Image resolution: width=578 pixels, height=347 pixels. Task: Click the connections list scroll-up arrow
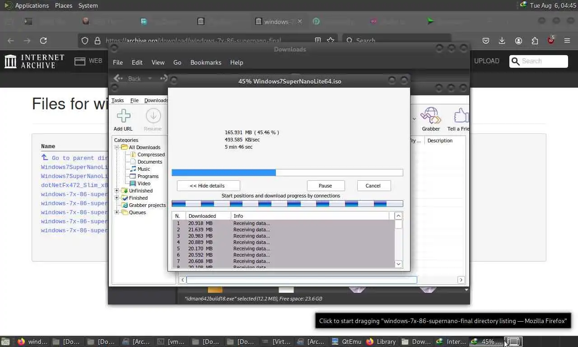tap(398, 216)
